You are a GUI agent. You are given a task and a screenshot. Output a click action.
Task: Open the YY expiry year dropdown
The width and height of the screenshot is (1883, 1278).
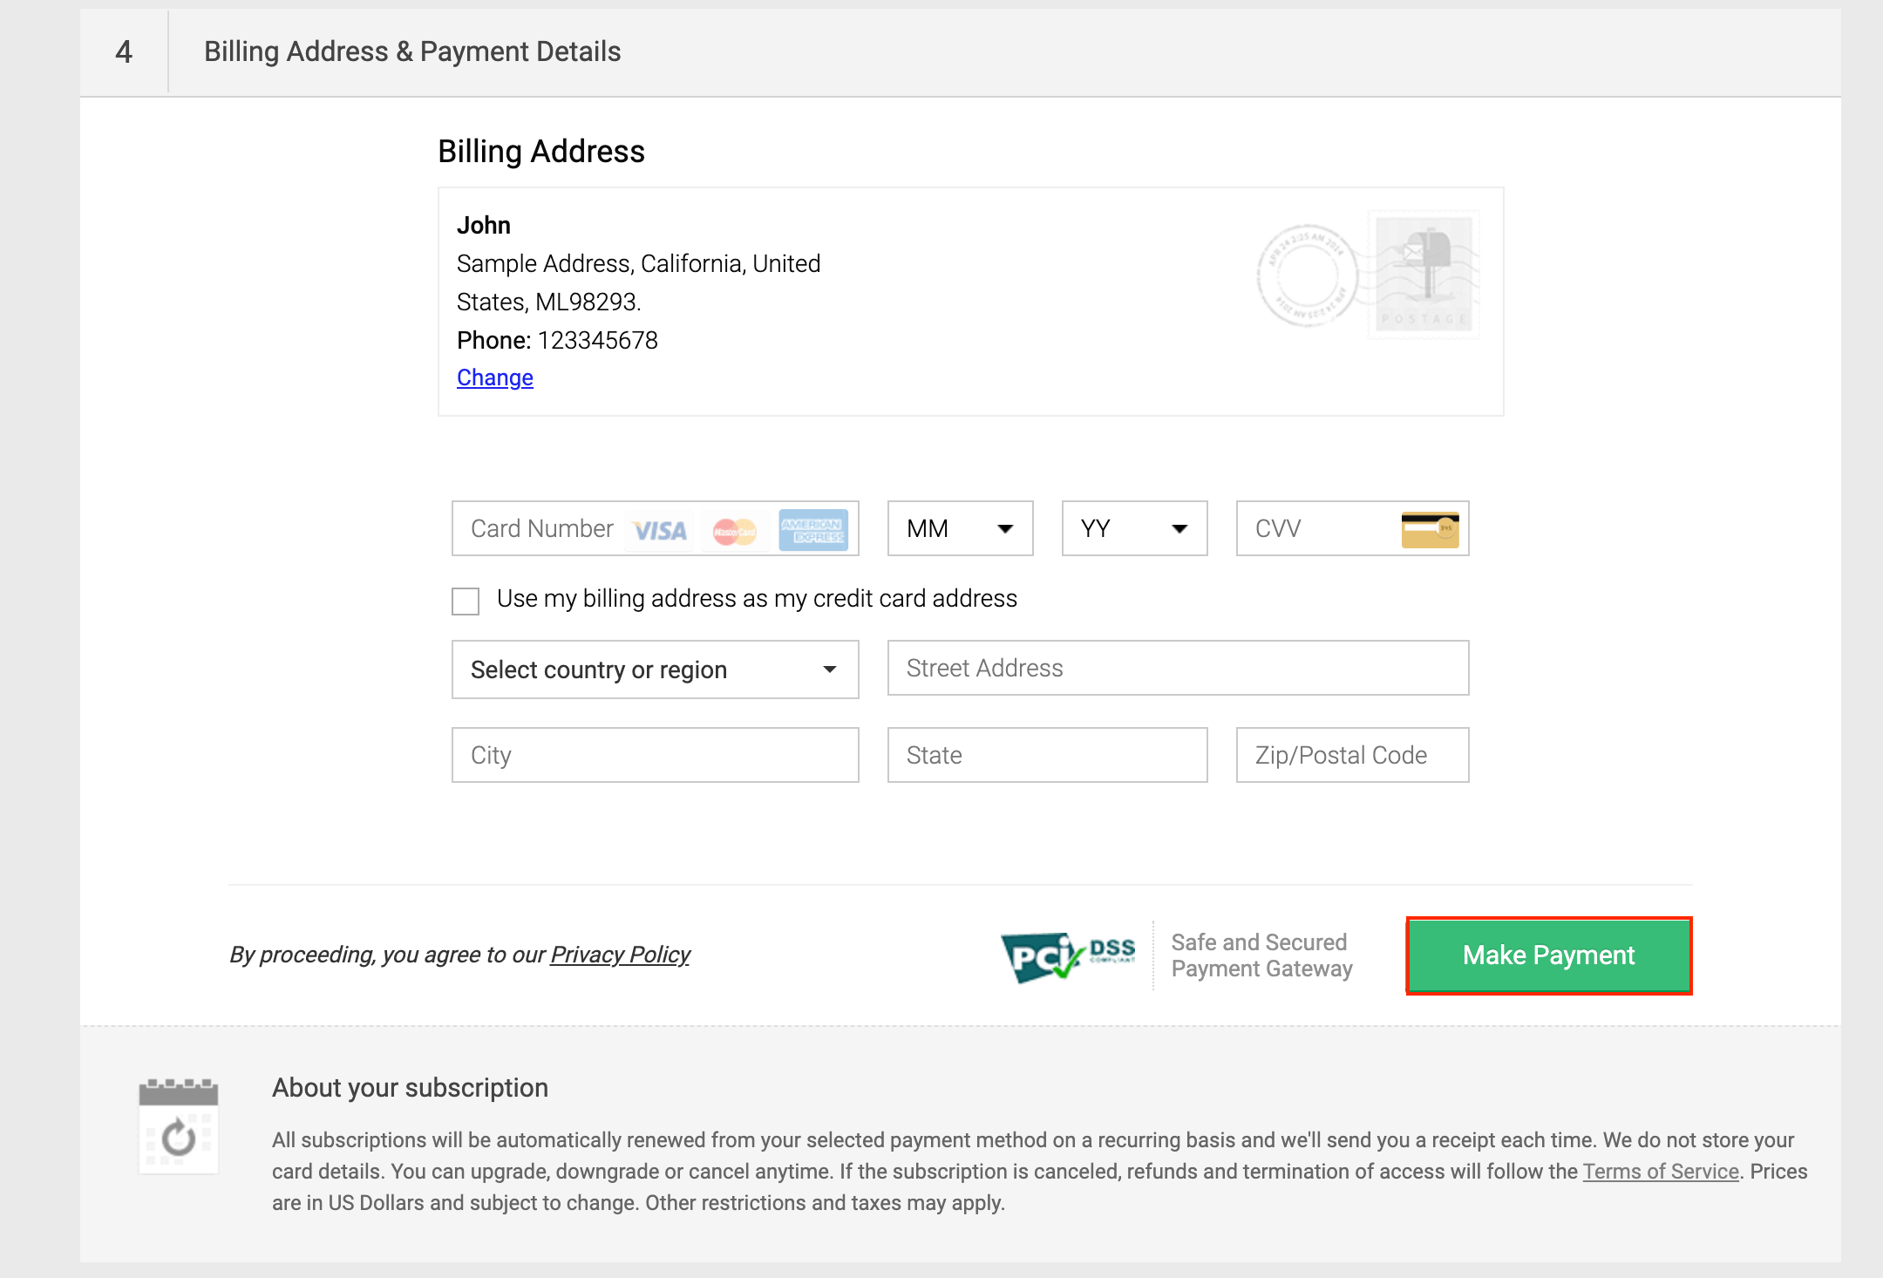click(x=1134, y=528)
